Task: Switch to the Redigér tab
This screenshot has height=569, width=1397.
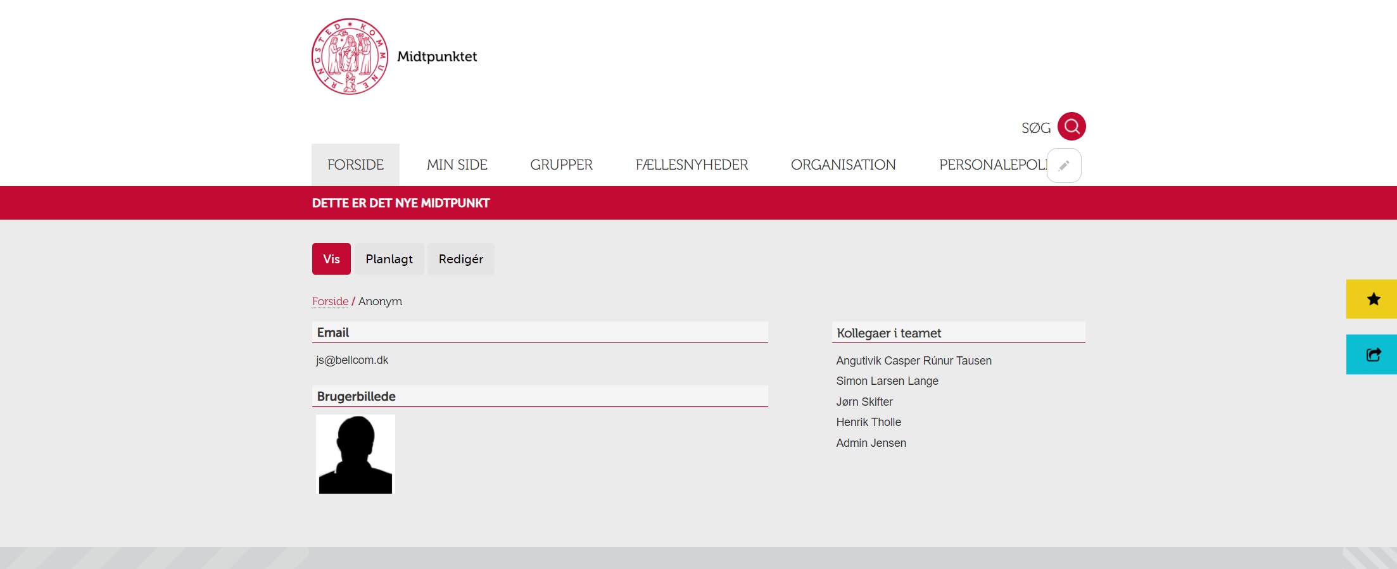Action: click(460, 259)
